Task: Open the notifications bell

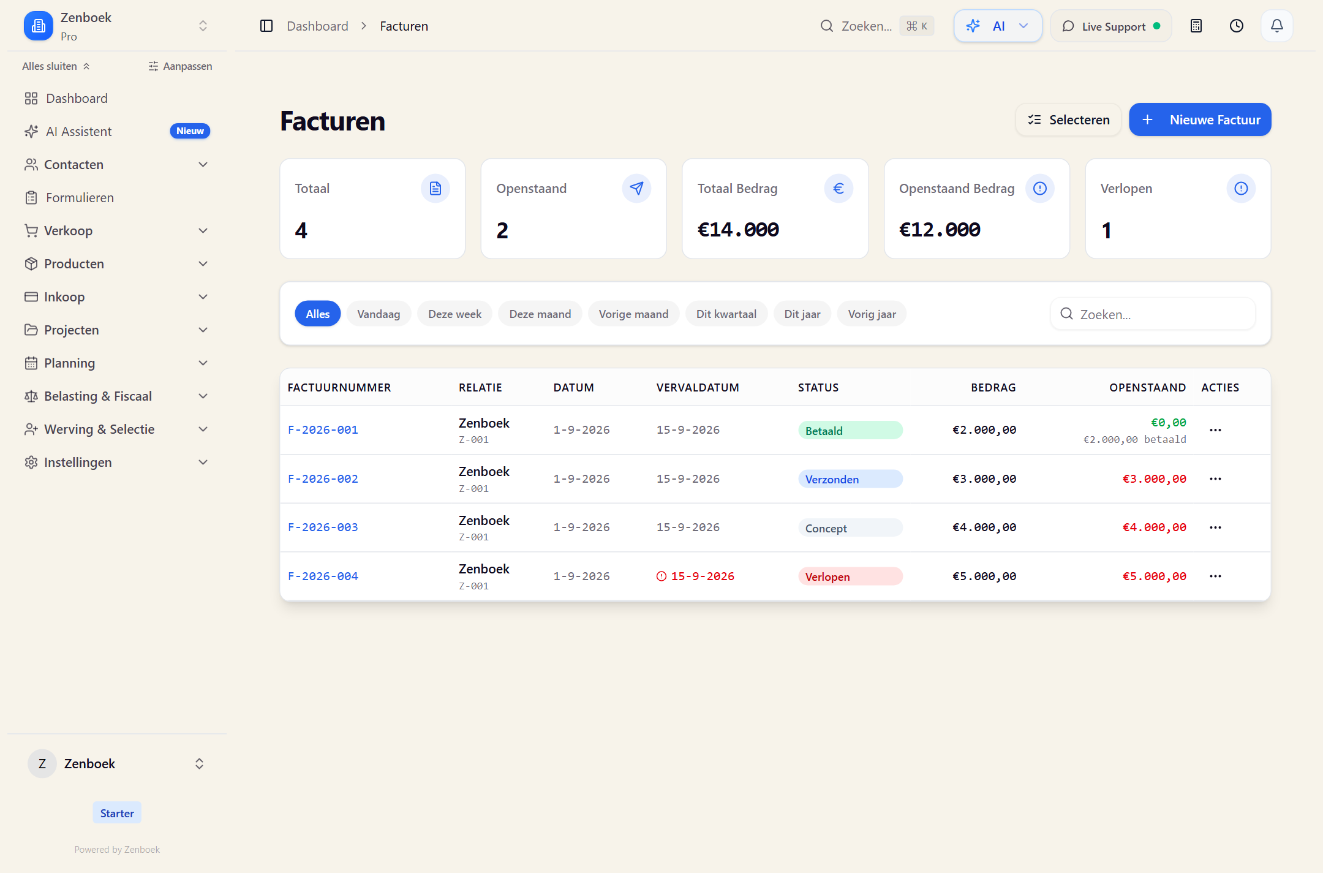Action: pos(1276,26)
